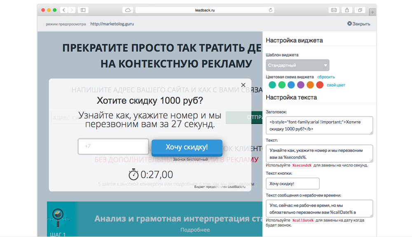This screenshot has height=237, width=412.
Task: Open the Safari share icon
Action: (347, 10)
